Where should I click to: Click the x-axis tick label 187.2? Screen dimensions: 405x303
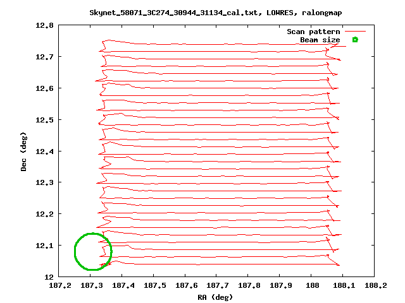(x=60, y=285)
